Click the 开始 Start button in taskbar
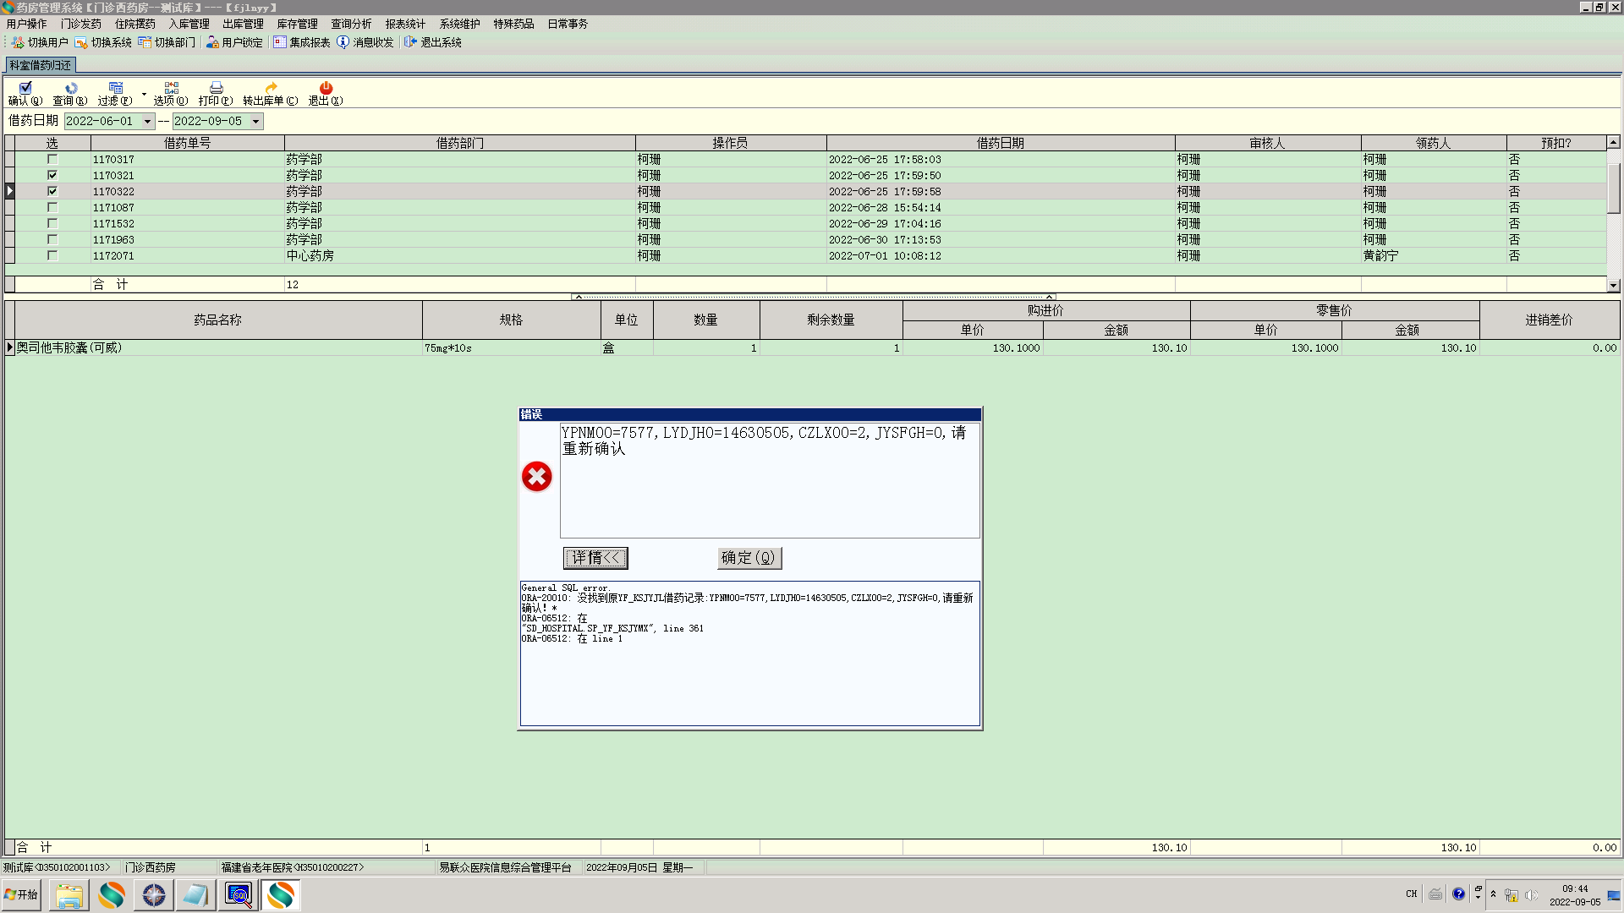The height and width of the screenshot is (913, 1624). coord(21,894)
